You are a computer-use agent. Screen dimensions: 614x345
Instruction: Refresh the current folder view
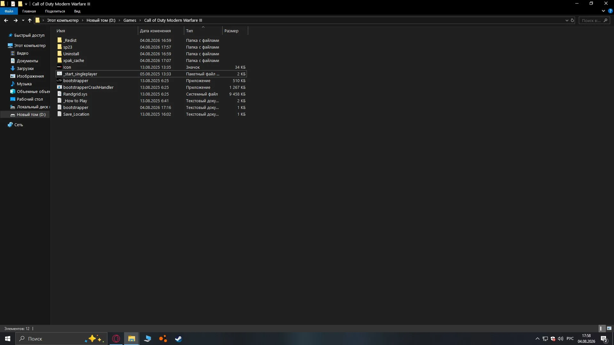coord(572,20)
